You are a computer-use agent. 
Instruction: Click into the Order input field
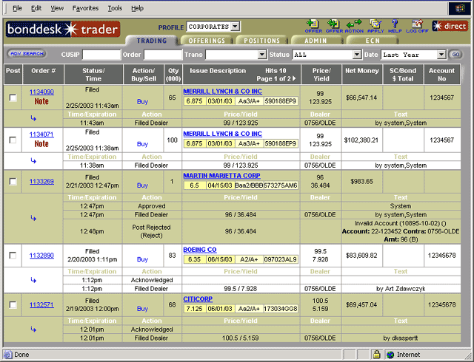point(163,55)
